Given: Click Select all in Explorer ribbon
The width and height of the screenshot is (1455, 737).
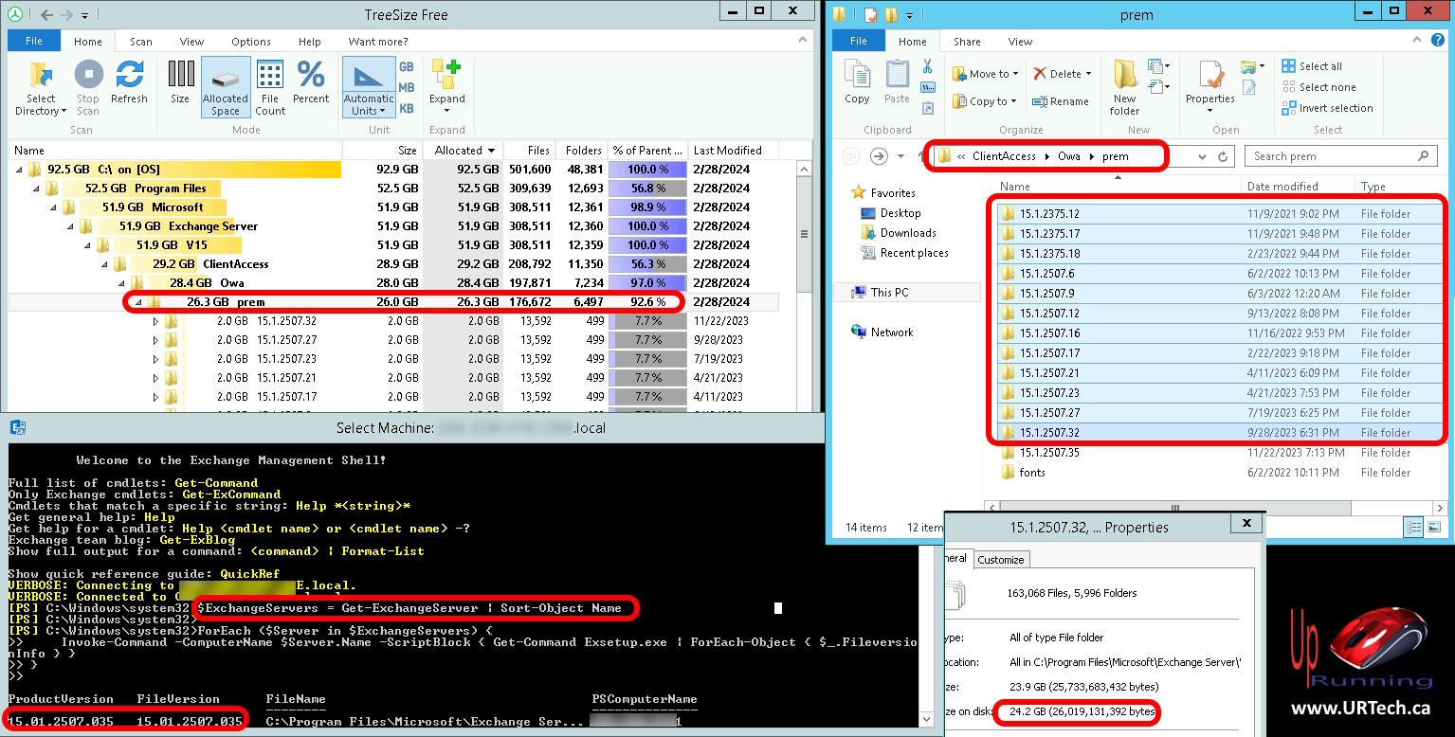Looking at the screenshot, I should pyautogui.click(x=1312, y=66).
